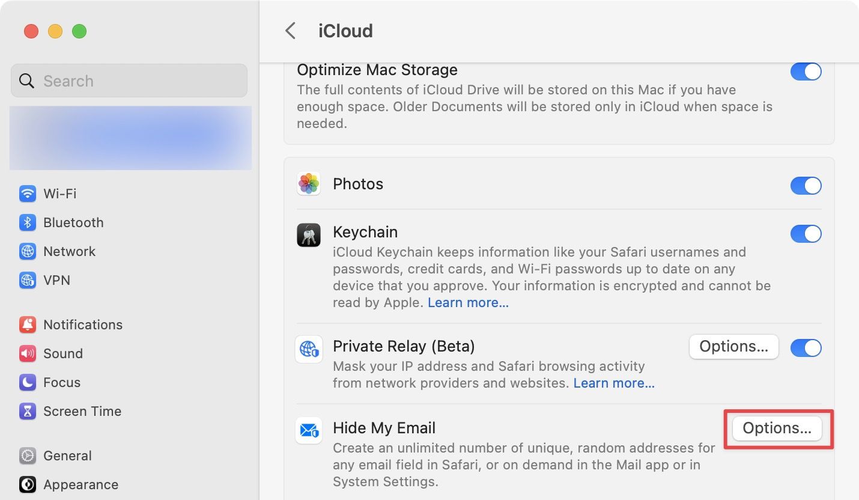Viewport: 859px width, 500px height.
Task: Turn off Private Relay
Action: pyautogui.click(x=806, y=347)
